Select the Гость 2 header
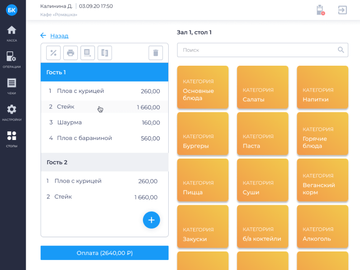 (x=104, y=162)
